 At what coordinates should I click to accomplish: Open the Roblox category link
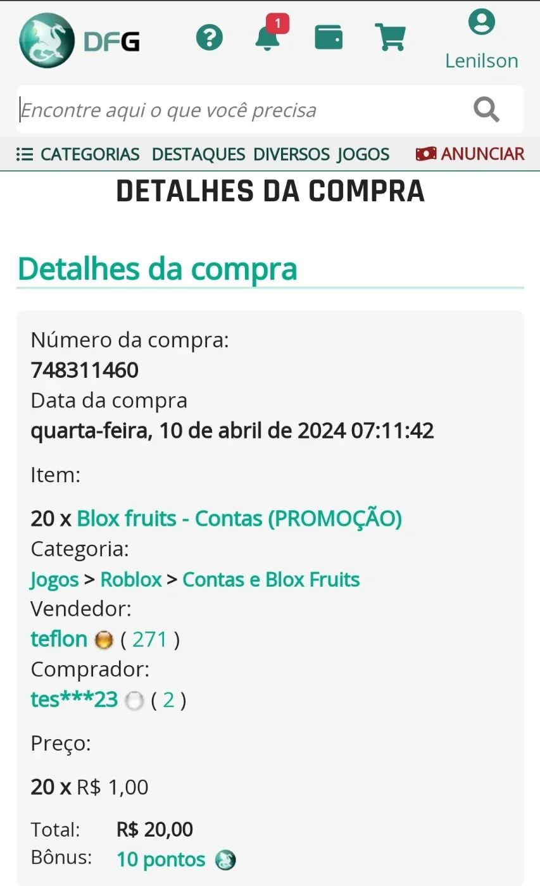[131, 580]
